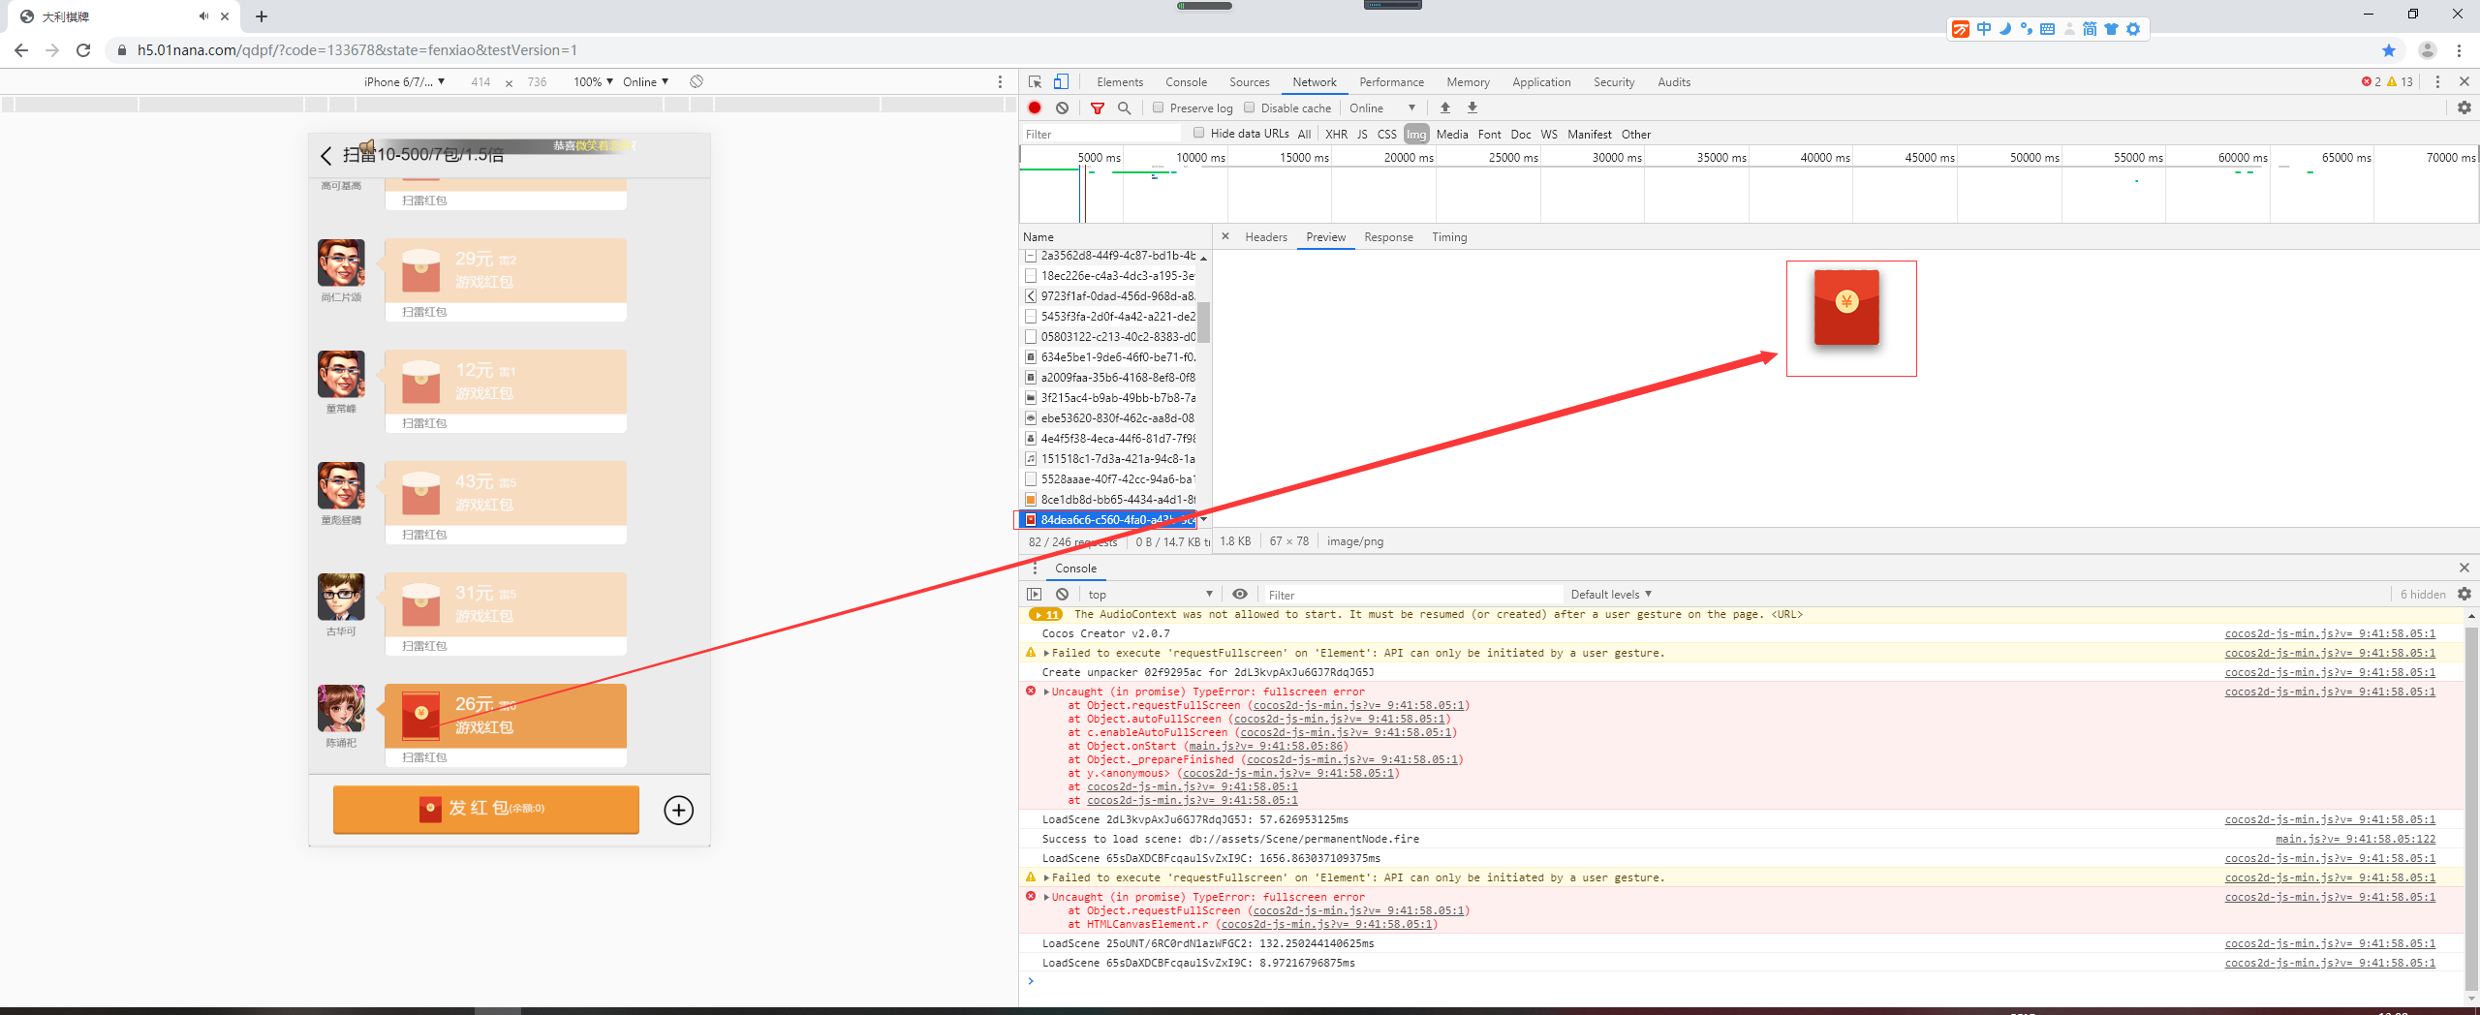Image resolution: width=2480 pixels, height=1015 pixels.
Task: Clear the console output
Action: pos(1063,595)
